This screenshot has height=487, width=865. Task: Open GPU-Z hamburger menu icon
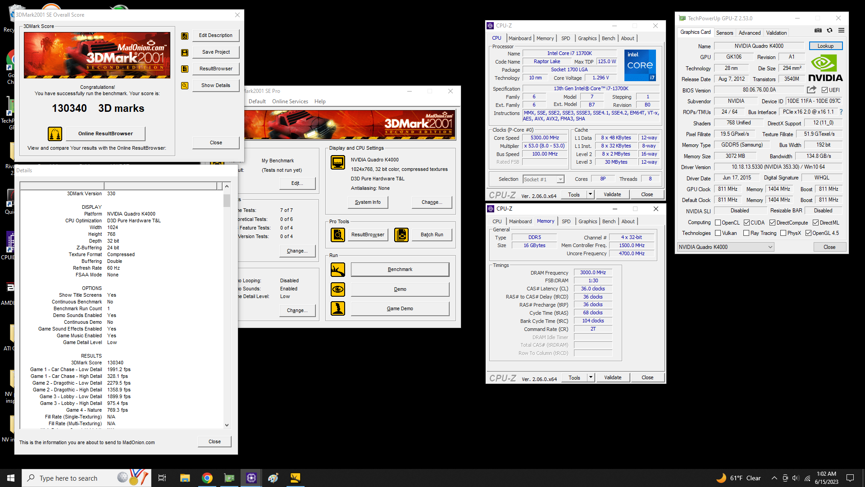point(841,30)
